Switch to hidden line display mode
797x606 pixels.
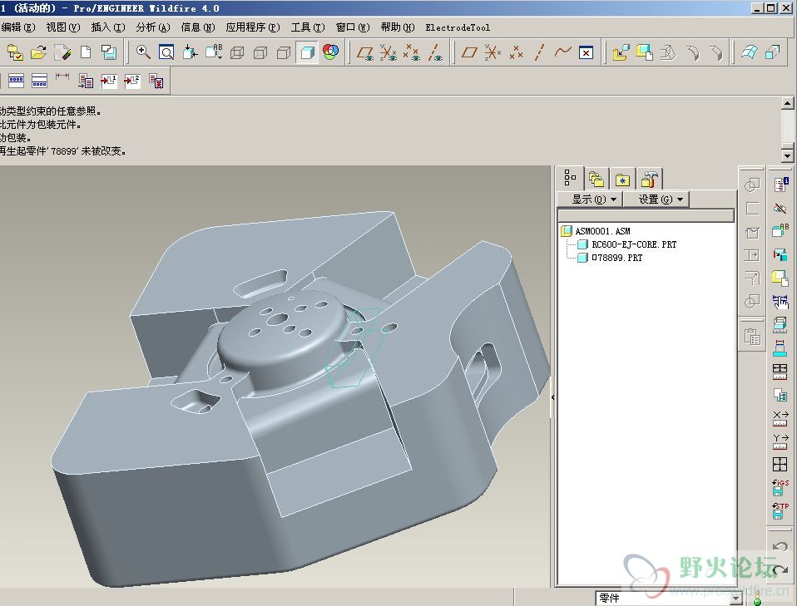[260, 53]
